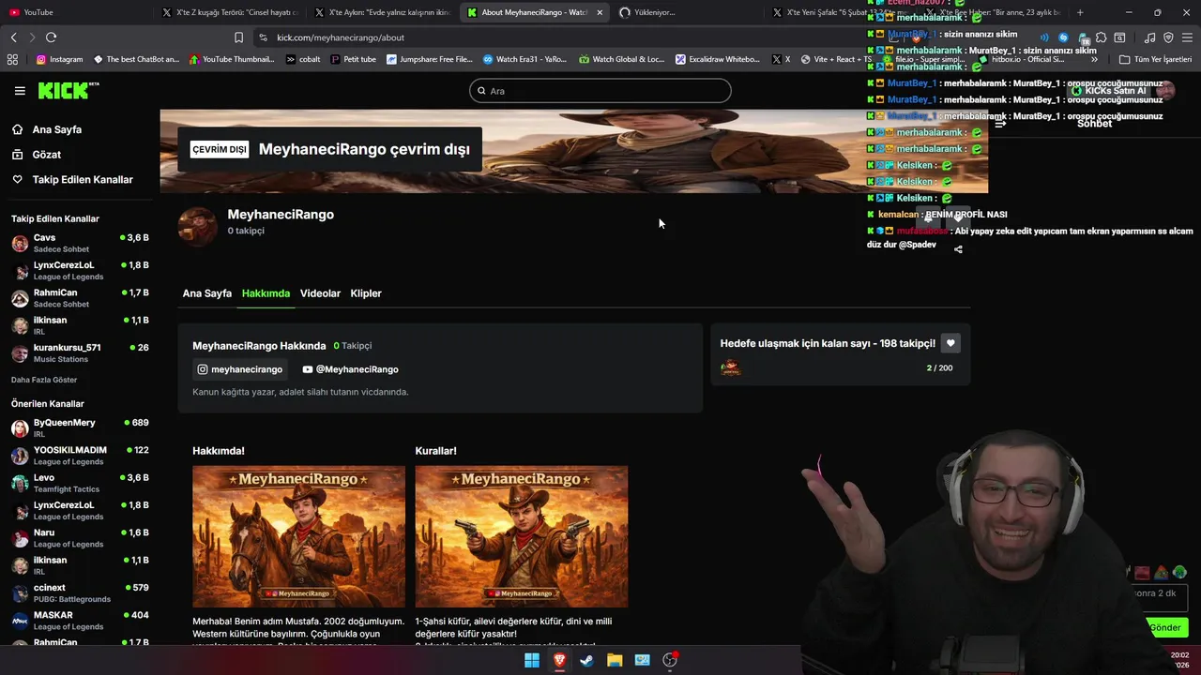Open the Kurallar panel image with revolvers
This screenshot has width=1201, height=675.
click(x=522, y=536)
